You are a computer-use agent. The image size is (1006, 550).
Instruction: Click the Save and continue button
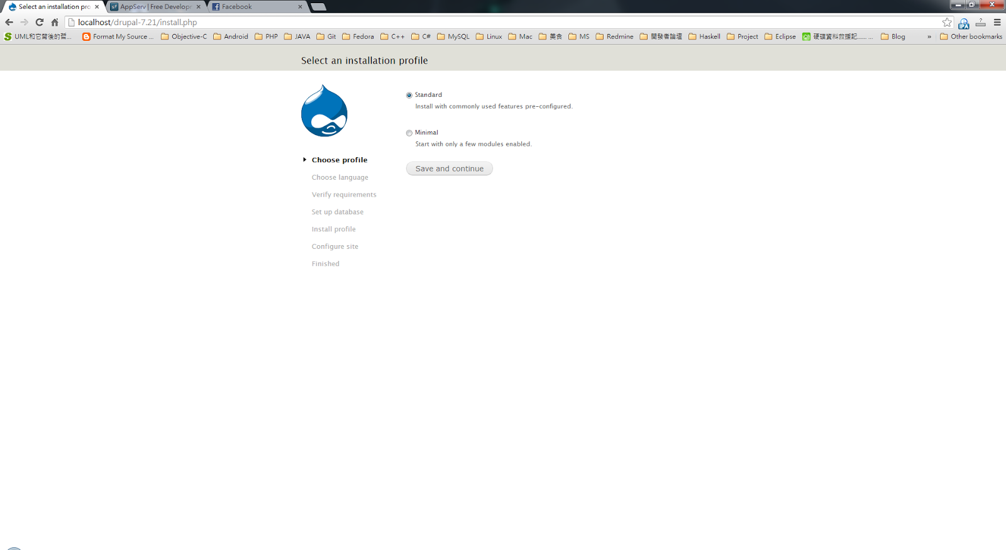[x=450, y=168]
